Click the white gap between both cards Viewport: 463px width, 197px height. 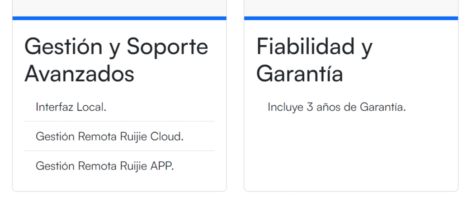point(235,104)
